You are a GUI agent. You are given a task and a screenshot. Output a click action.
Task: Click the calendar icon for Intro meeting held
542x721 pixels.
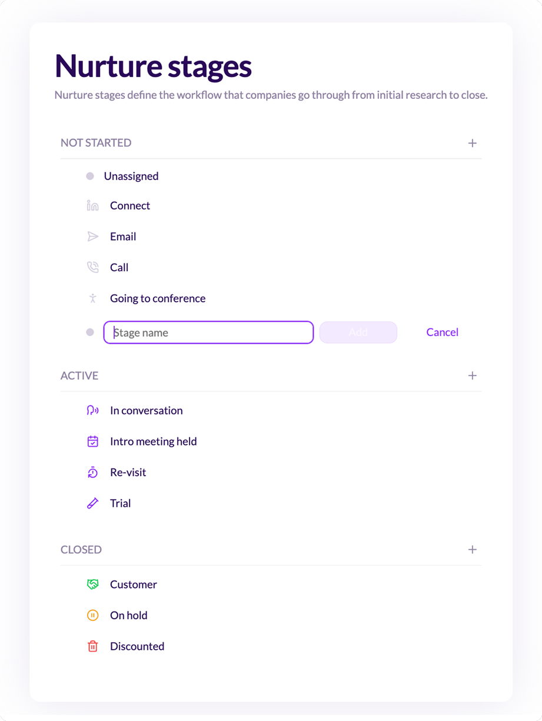pyautogui.click(x=92, y=441)
